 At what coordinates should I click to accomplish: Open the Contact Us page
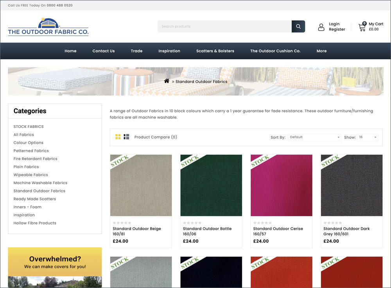[x=104, y=51]
